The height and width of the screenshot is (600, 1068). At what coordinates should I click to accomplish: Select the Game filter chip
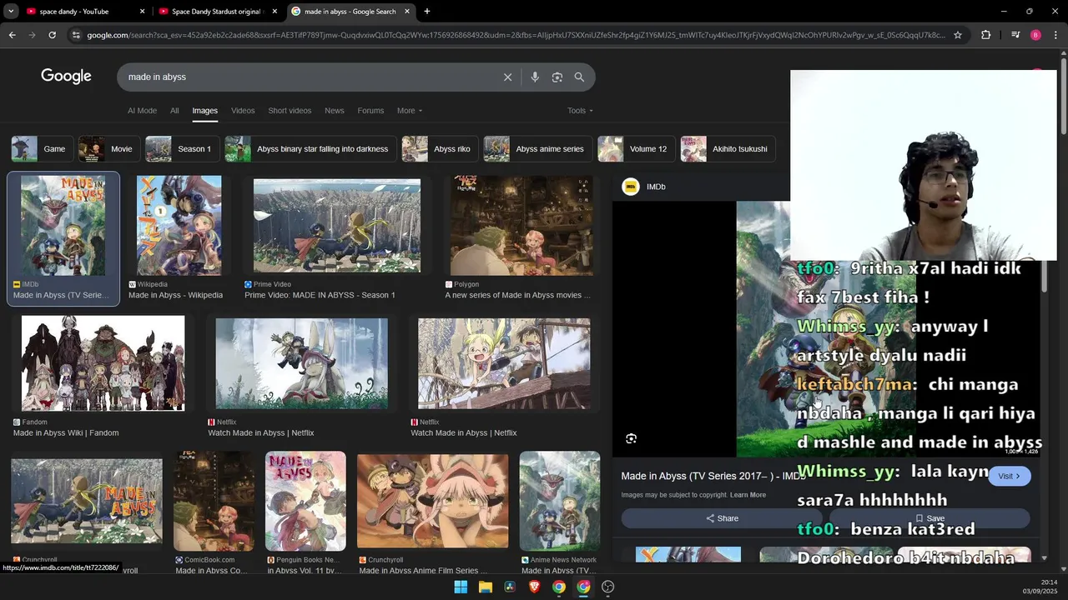[x=42, y=149]
